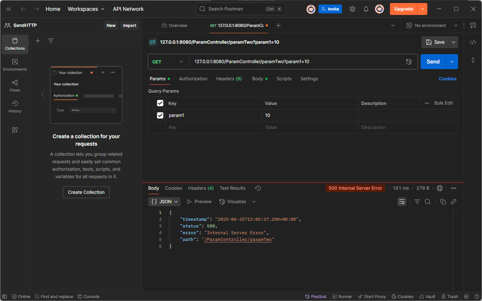Open the response Cookies tab
482x301 pixels.
tap(174, 188)
